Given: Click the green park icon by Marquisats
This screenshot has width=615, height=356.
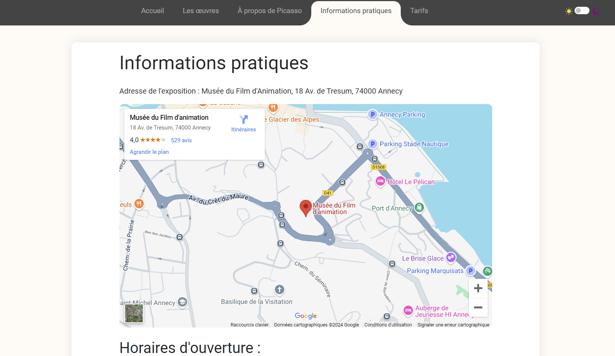Looking at the screenshot, I should pos(487,271).
